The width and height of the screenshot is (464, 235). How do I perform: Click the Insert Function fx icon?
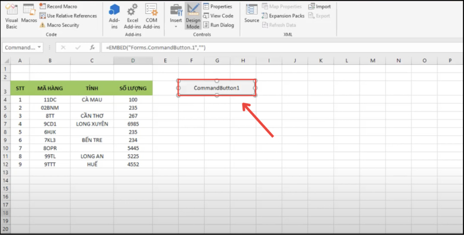92,48
